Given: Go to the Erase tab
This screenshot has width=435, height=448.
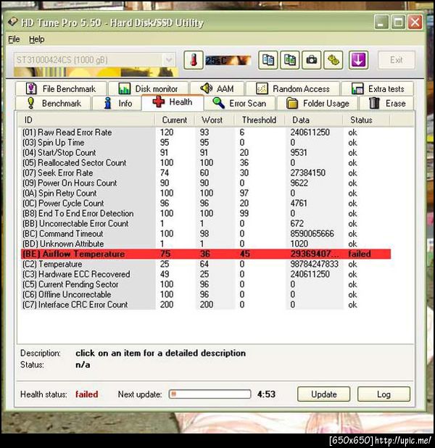Looking at the screenshot, I should tap(386, 103).
